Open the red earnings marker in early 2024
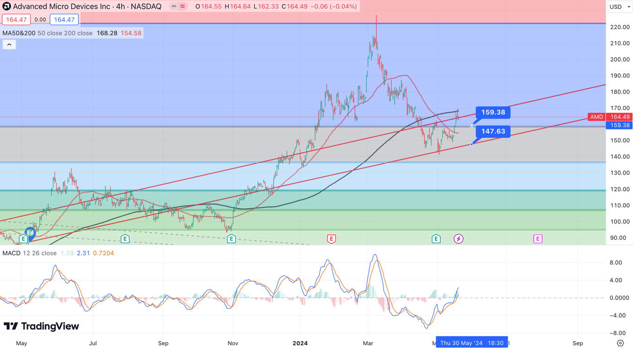The width and height of the screenshot is (634, 349). click(x=331, y=239)
